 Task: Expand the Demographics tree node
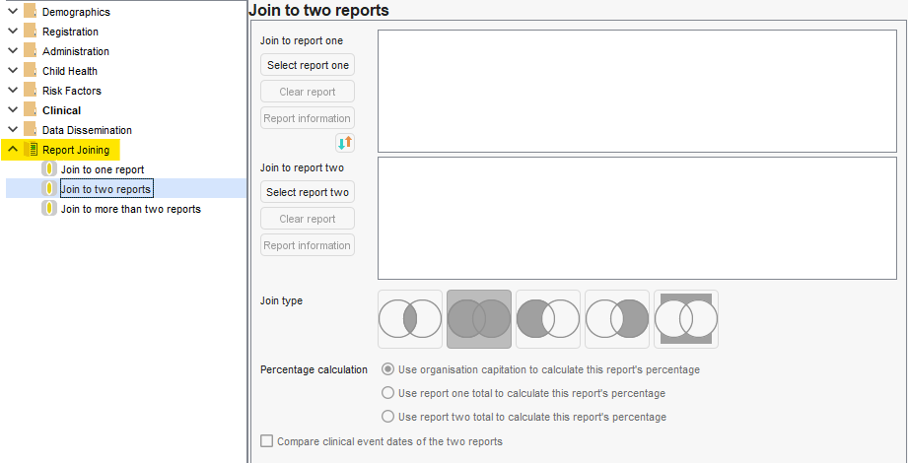13,12
